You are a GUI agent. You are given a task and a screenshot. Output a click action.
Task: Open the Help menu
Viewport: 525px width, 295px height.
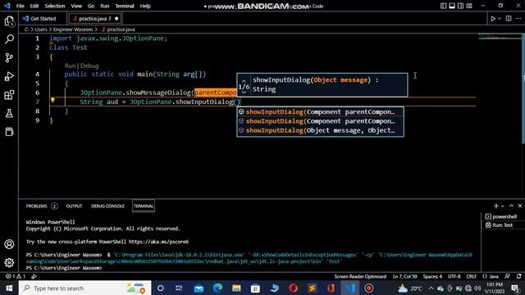145,6
